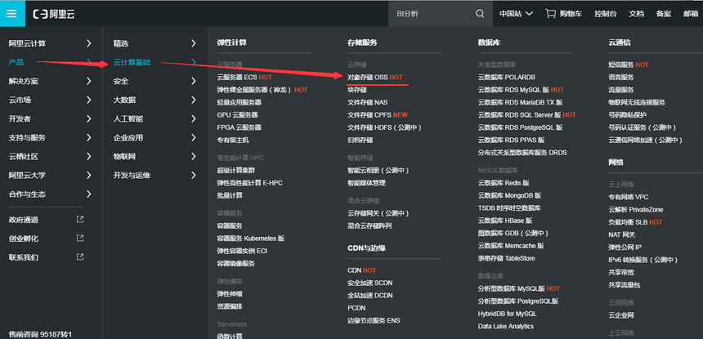
Task: Select 物联网 category
Action: tap(124, 156)
